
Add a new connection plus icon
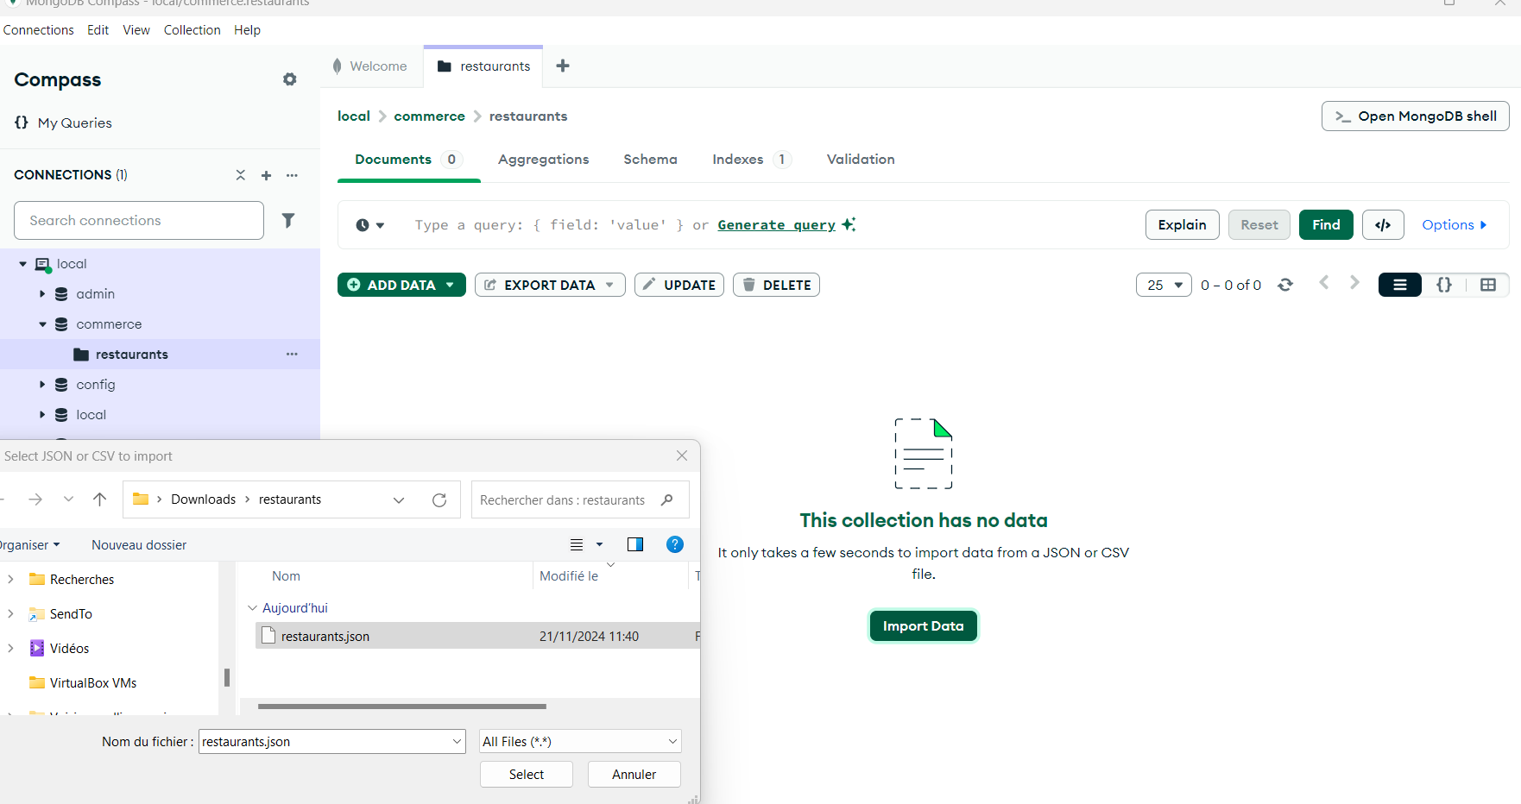(266, 175)
